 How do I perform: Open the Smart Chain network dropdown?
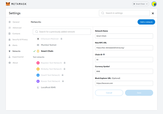[x=141, y=4]
